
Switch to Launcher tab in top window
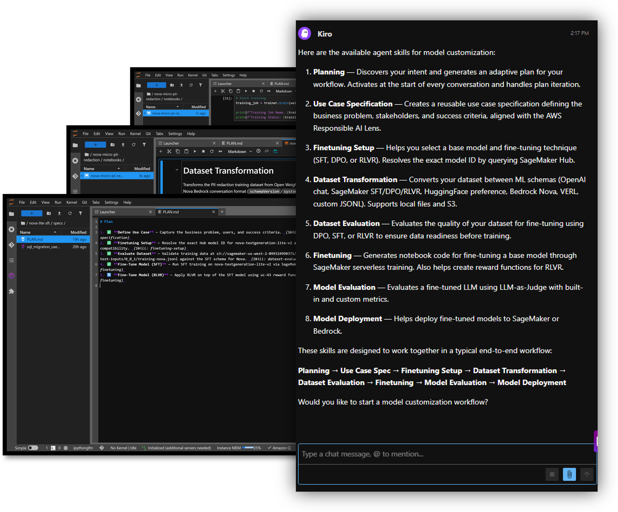(x=239, y=83)
